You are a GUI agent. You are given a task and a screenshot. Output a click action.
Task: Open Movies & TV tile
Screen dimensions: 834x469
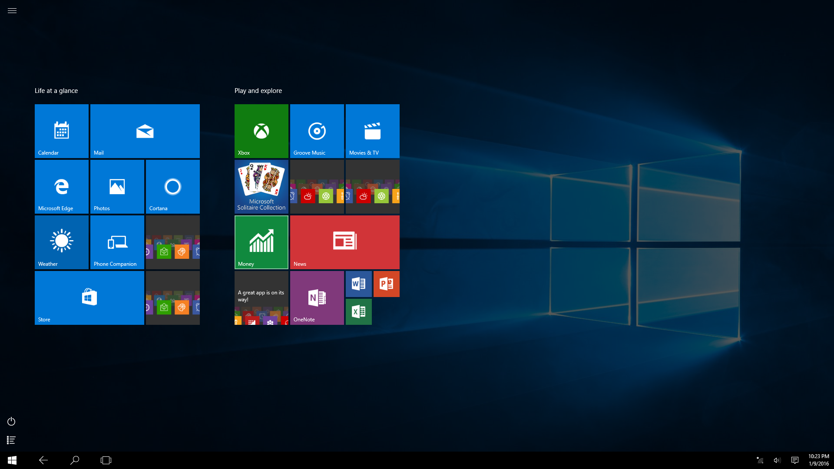373,131
